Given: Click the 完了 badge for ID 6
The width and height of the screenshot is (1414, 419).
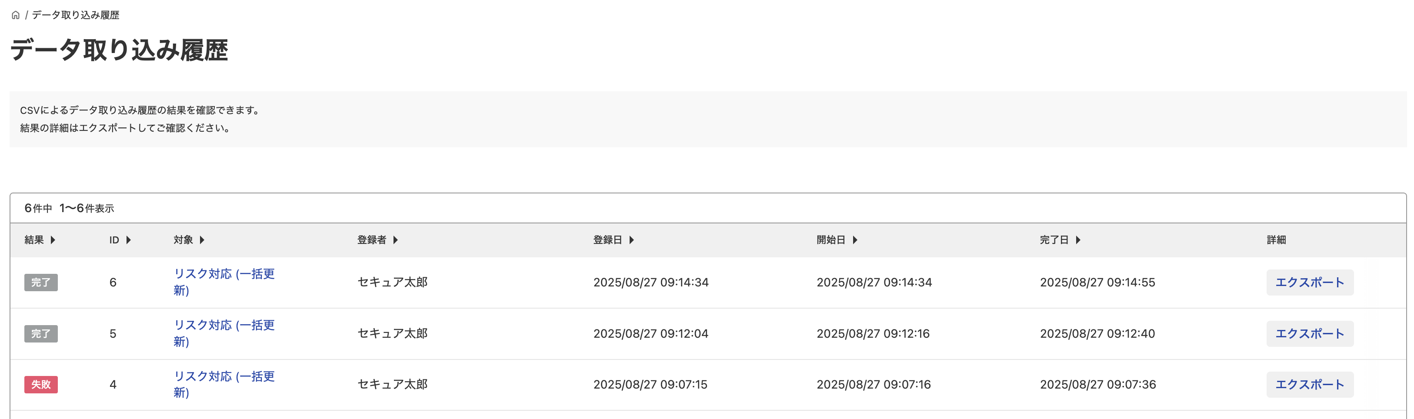Looking at the screenshot, I should (x=40, y=283).
